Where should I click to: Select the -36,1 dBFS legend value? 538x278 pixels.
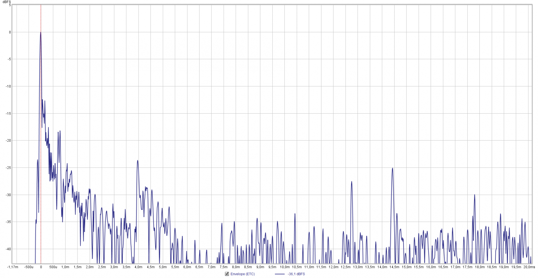(296, 274)
